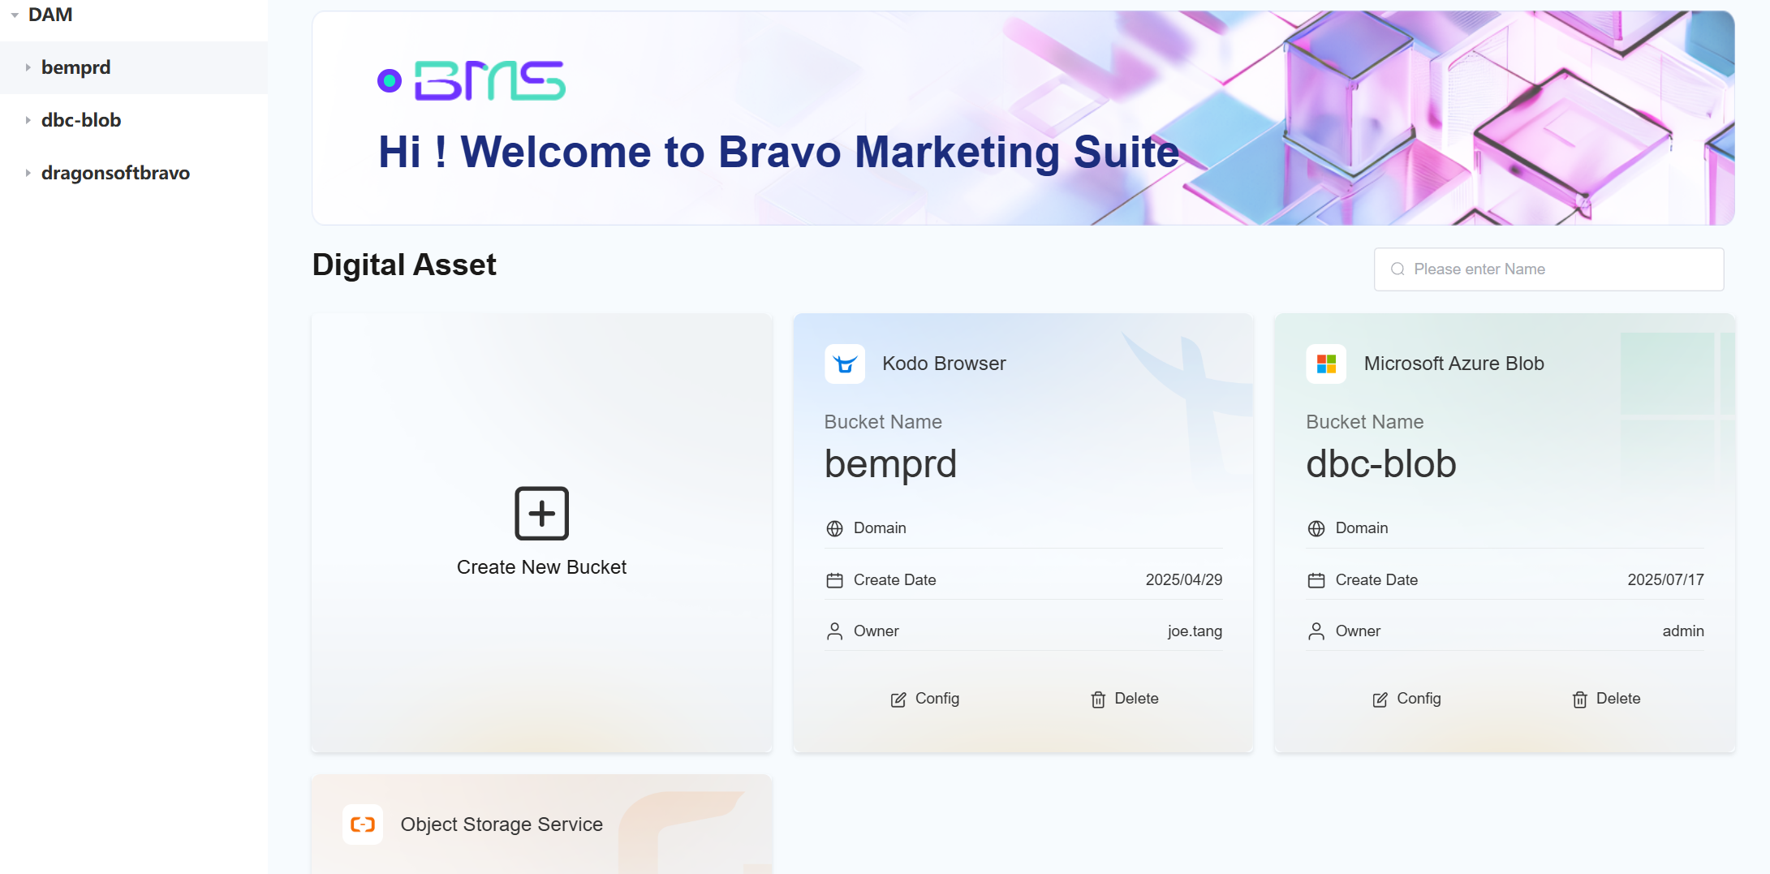This screenshot has height=874, width=1770.
Task: Click Config edit icon on bemprd card
Action: [898, 700]
